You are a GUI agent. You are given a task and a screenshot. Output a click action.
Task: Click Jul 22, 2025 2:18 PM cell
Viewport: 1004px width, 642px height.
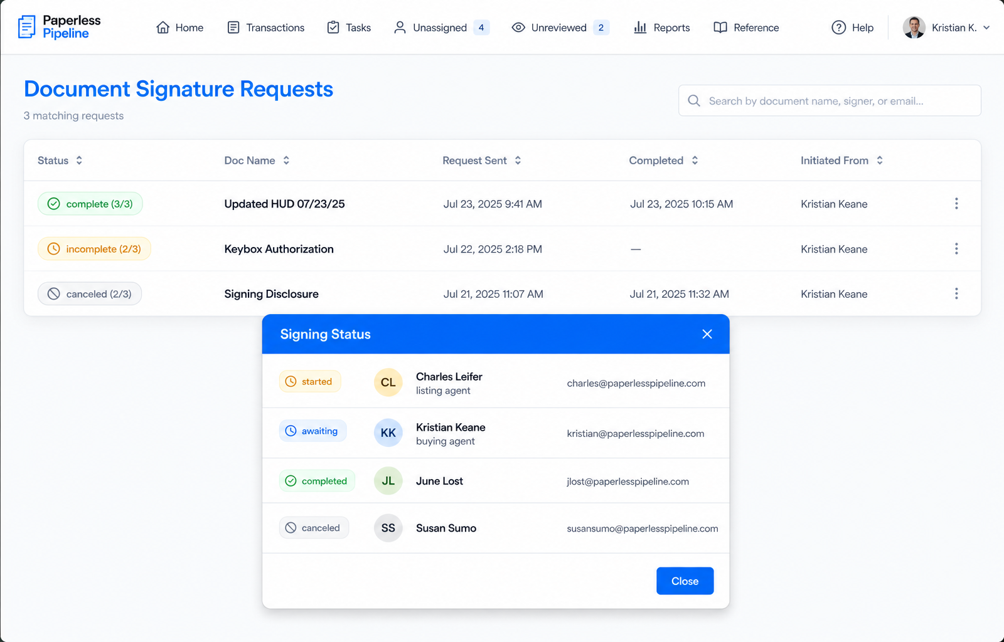point(493,249)
